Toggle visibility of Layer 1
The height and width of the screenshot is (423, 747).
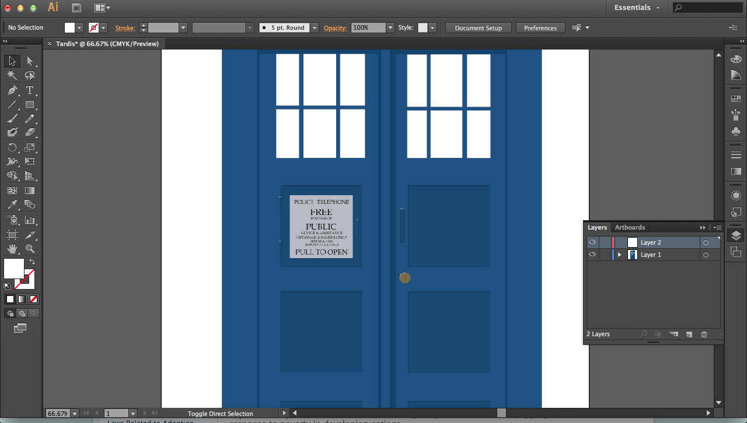coord(592,255)
